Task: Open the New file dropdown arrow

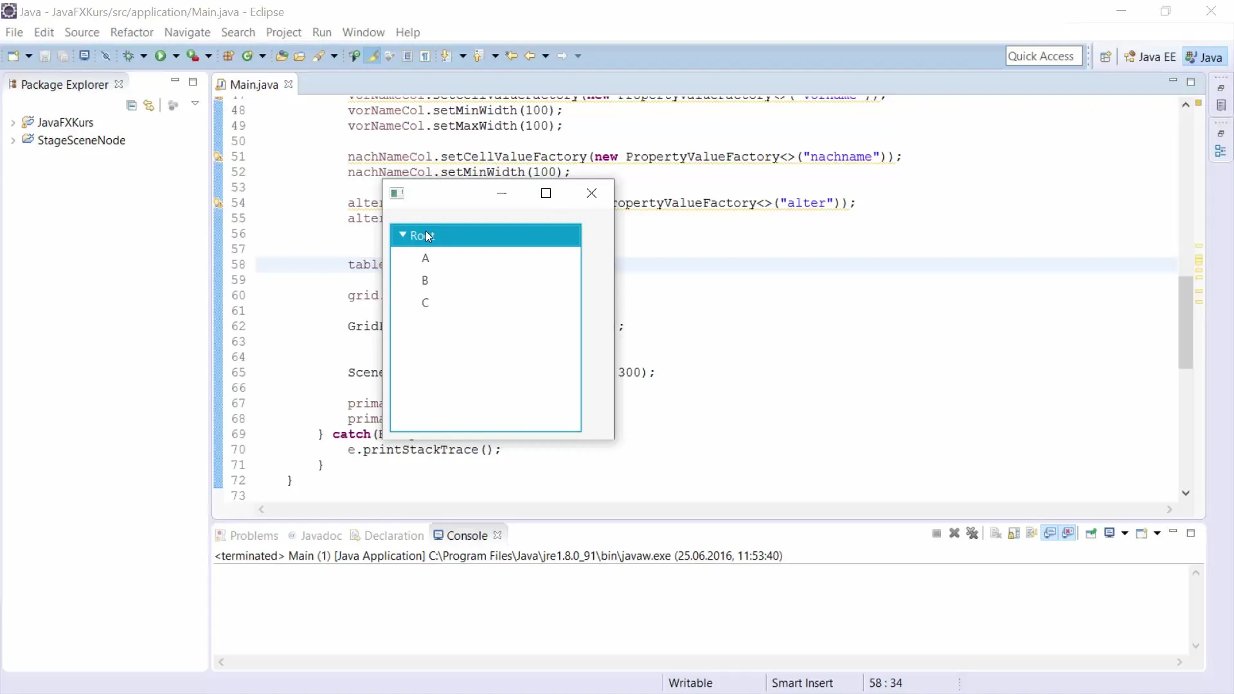Action: tap(29, 56)
